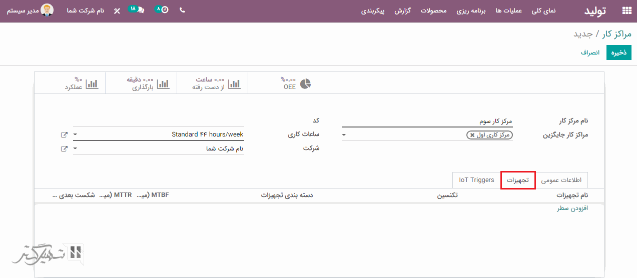The image size is (637, 278).
Task: Expand the working hours dropdown
Action: (75, 134)
